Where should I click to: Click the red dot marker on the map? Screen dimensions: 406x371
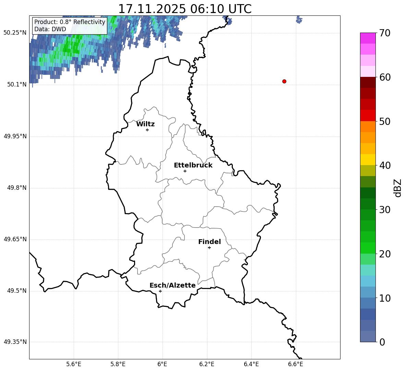tap(284, 81)
